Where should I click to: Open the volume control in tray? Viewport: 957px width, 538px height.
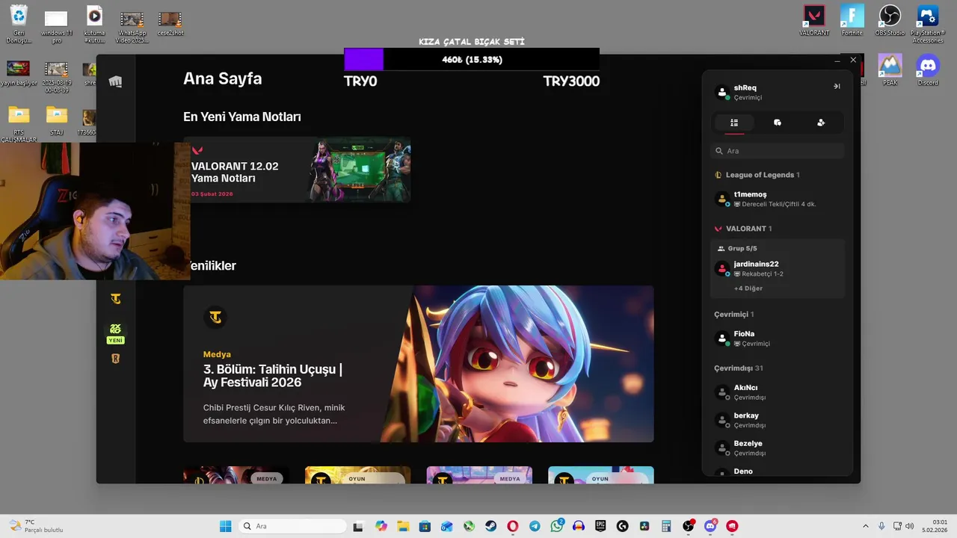coord(910,526)
